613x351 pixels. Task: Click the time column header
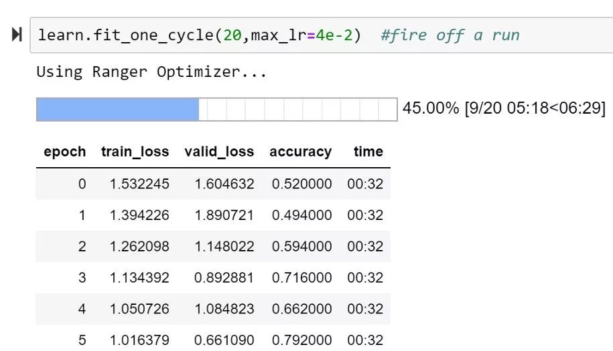[x=368, y=152]
